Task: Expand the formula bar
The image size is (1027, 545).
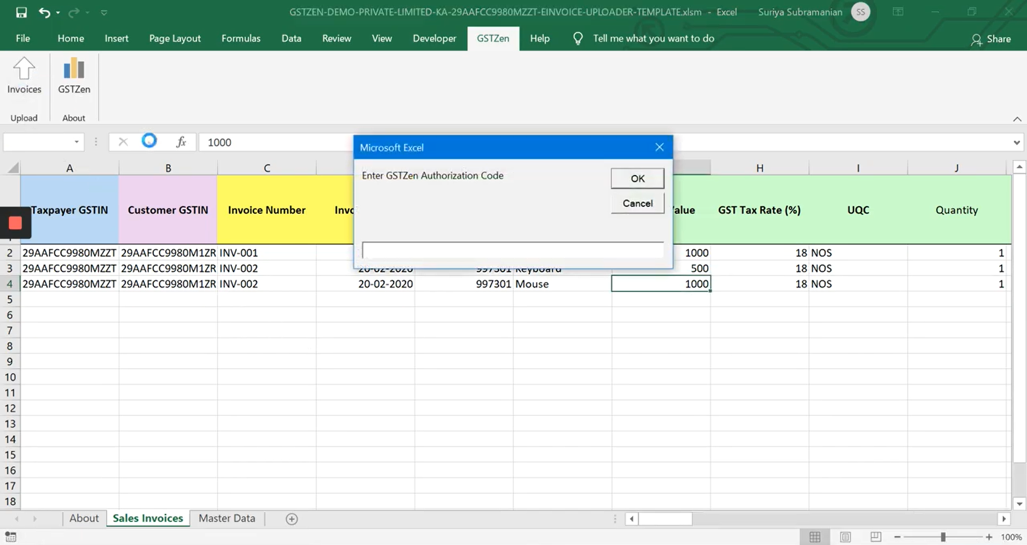Action: 1016,143
